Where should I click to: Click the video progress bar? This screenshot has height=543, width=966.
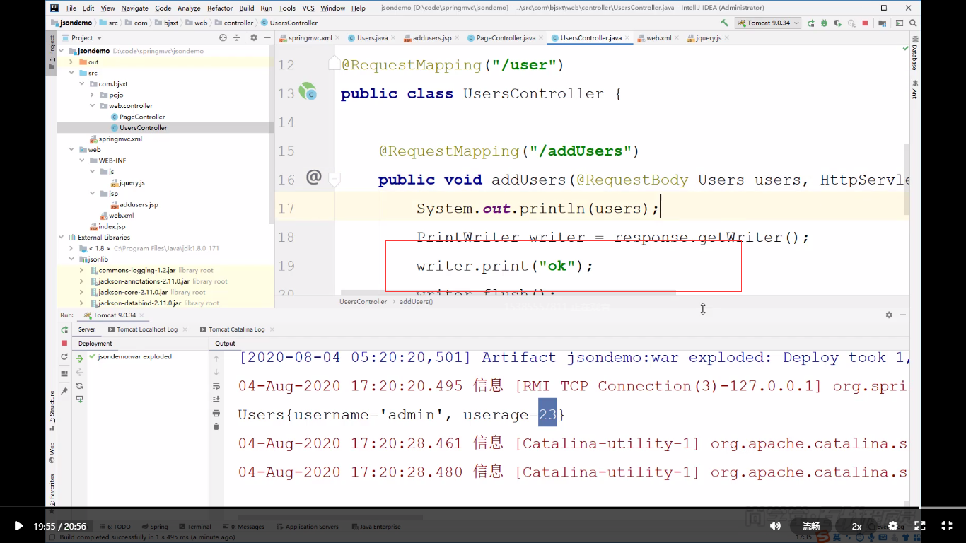point(483,508)
